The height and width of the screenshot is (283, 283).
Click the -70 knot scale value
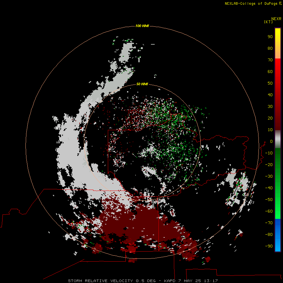[269, 223]
